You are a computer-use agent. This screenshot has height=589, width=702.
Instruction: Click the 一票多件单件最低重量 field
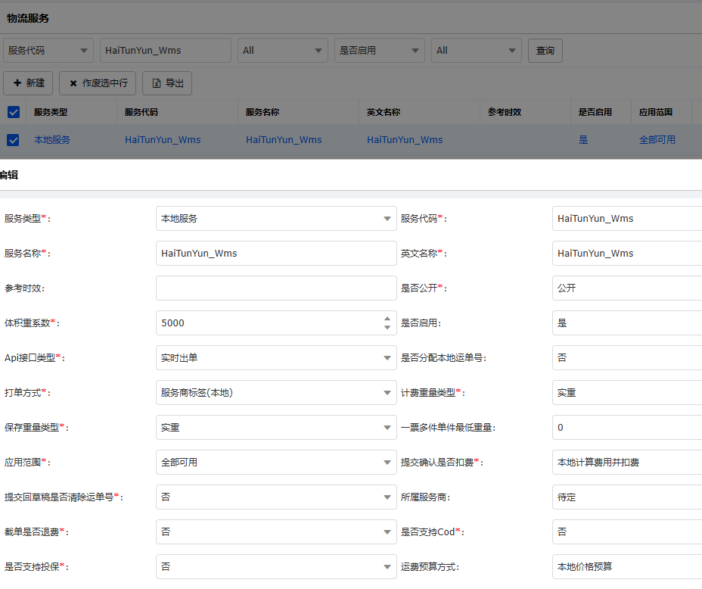click(627, 428)
